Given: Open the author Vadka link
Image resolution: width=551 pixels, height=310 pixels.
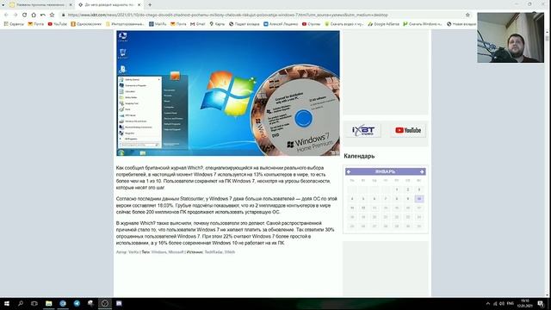Looking at the screenshot, I should (x=133, y=252).
